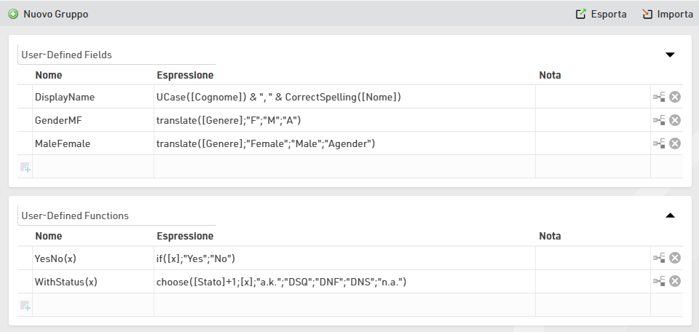Open the expression tree icon for YesNo(x)
The width and height of the screenshot is (699, 332).
tap(659, 258)
